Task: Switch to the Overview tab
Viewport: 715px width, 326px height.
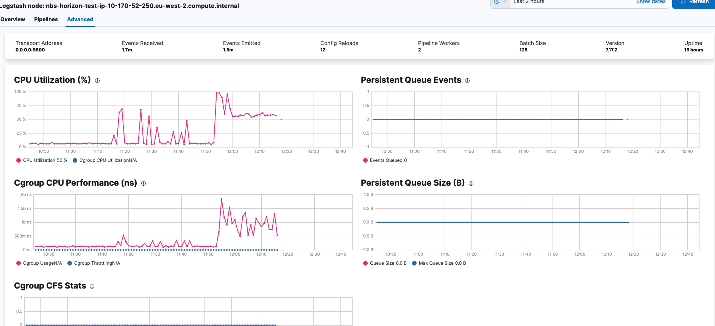Action: coord(12,19)
